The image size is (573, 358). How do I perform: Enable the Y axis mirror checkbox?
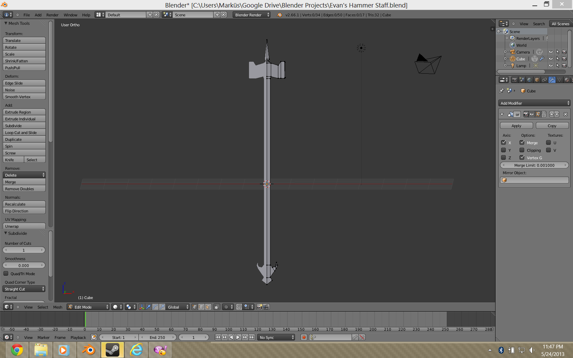click(503, 150)
